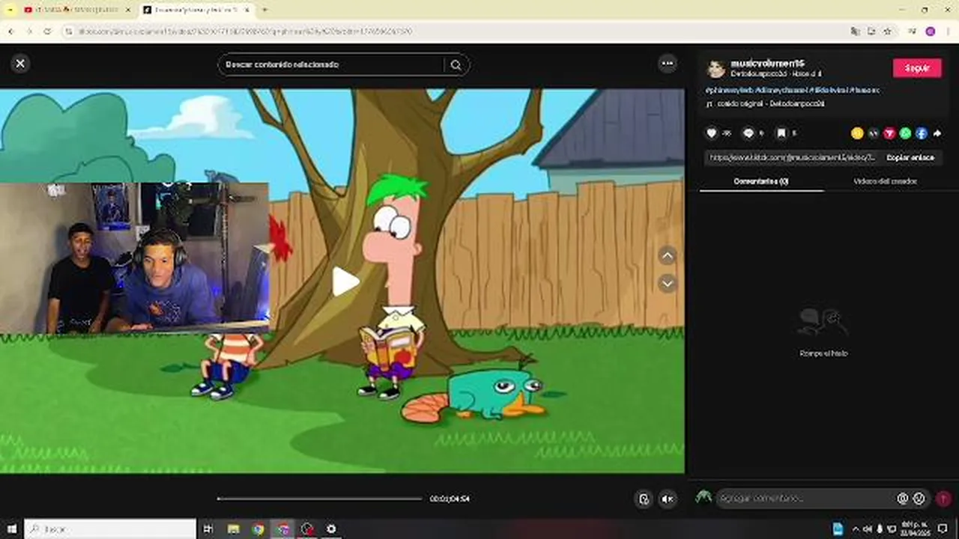The height and width of the screenshot is (539, 959).
Task: Click the 'Agregar comentario...' input field
Action: coord(805,499)
